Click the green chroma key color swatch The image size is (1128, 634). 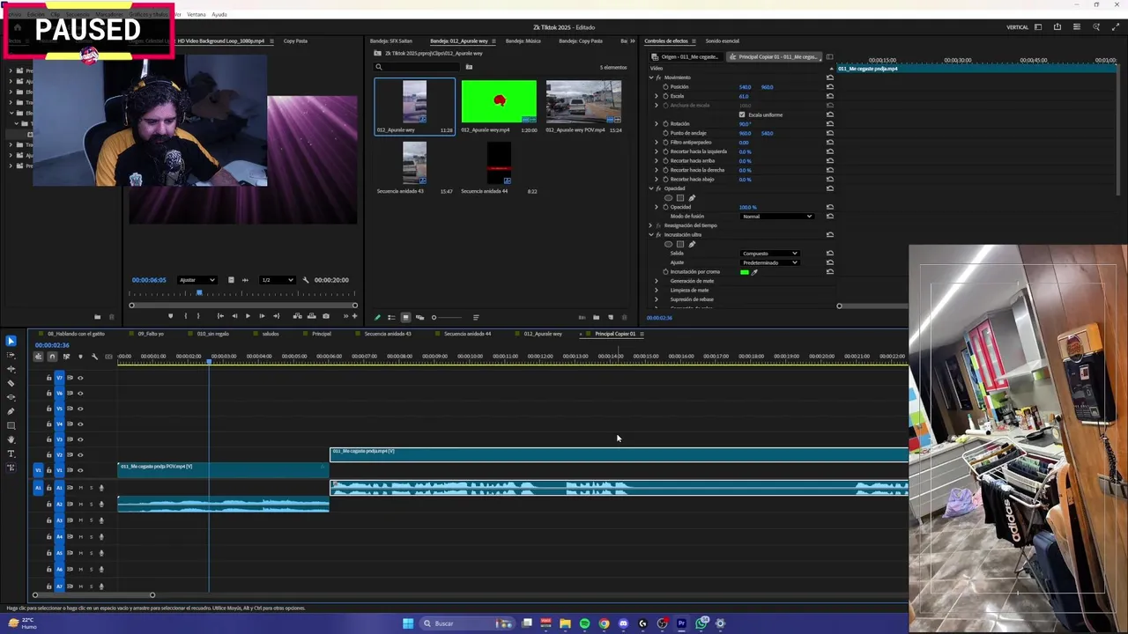(x=745, y=272)
